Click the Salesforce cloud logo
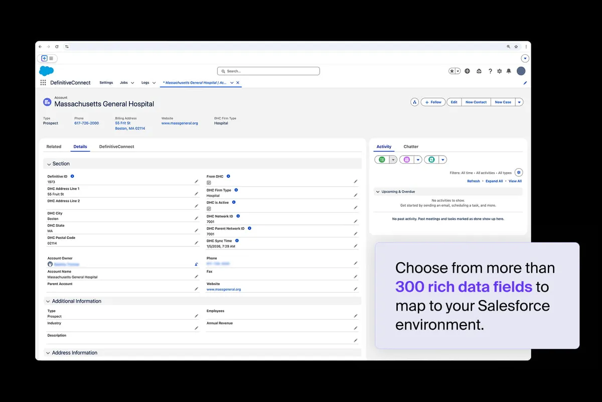 [x=46, y=71]
